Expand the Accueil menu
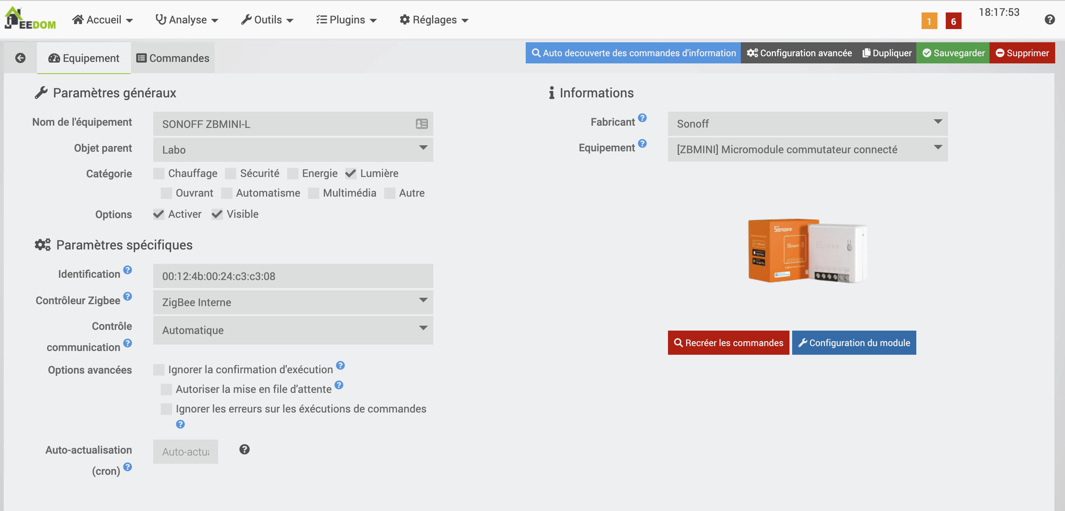 [103, 19]
